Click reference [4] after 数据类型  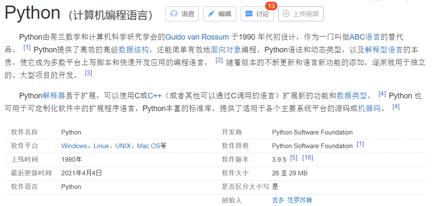pyautogui.click(x=382, y=94)
